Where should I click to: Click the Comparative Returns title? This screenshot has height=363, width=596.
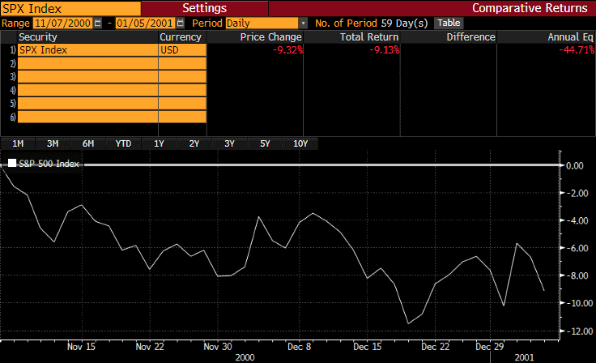point(530,8)
